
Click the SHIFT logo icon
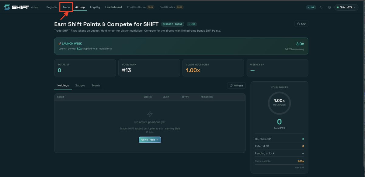click(7, 7)
